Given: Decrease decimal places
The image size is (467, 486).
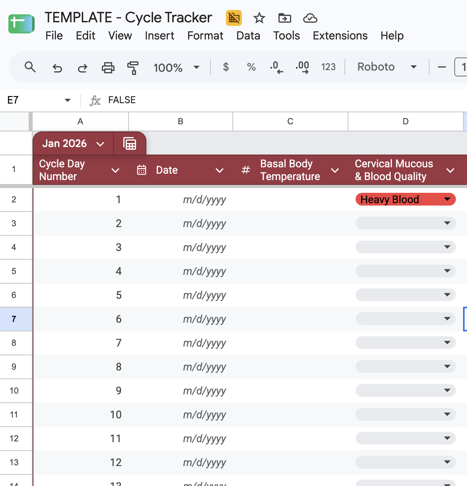Looking at the screenshot, I should [276, 67].
